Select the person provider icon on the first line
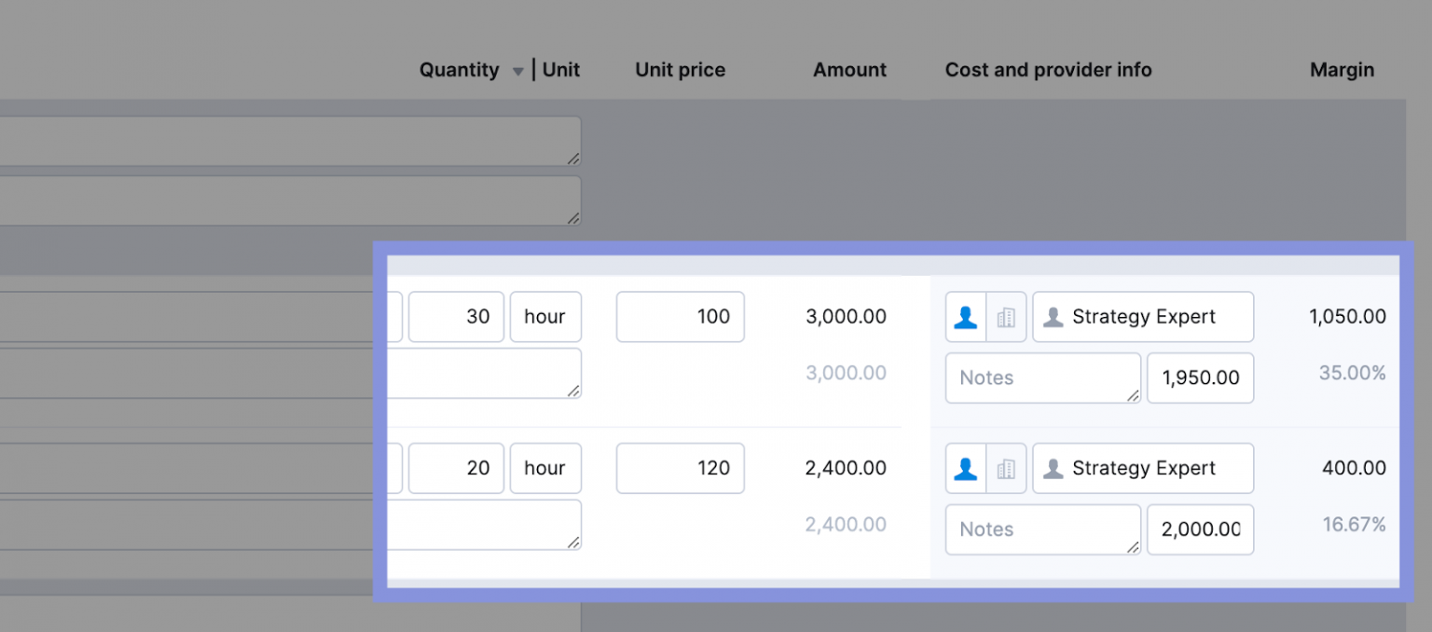The height and width of the screenshot is (632, 1432). 966,316
